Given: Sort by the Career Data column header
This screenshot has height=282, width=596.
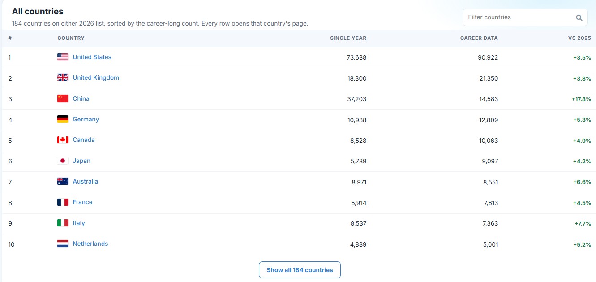Looking at the screenshot, I should click(x=479, y=38).
